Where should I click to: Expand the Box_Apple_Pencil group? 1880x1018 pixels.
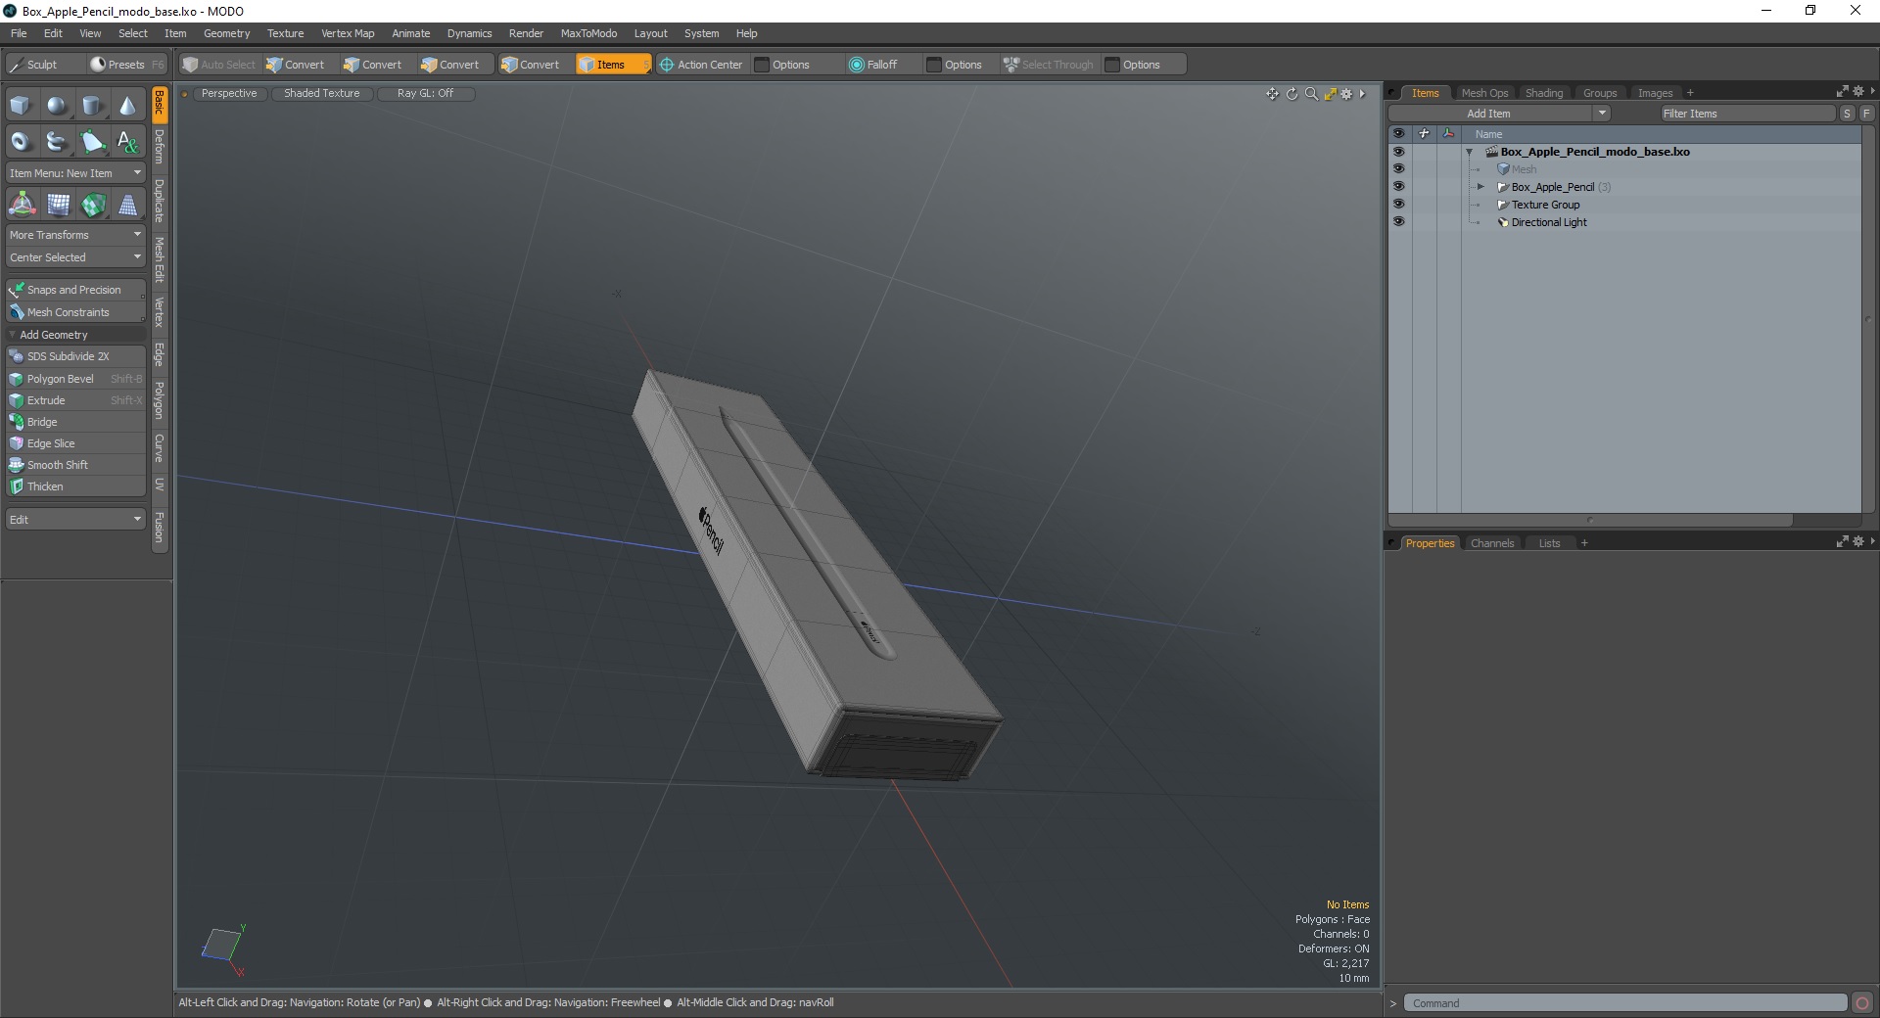point(1480,187)
